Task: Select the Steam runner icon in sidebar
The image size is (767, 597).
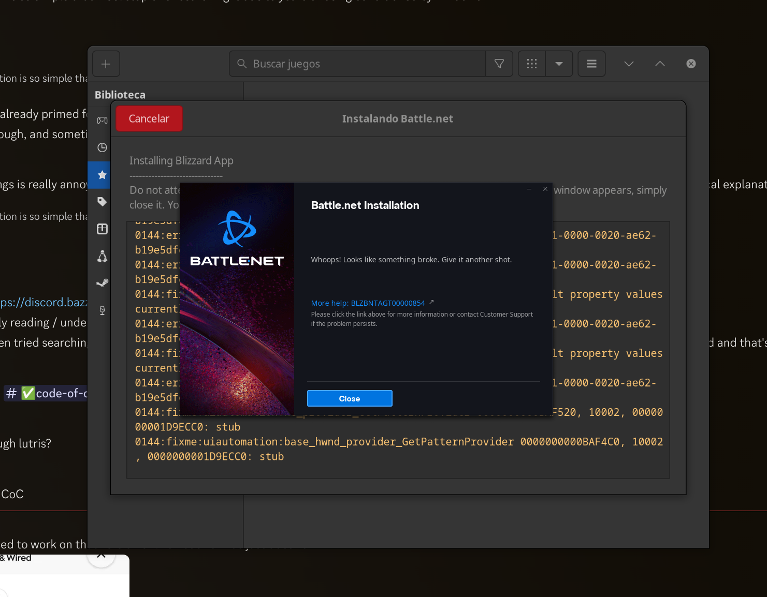Action: pos(102,283)
